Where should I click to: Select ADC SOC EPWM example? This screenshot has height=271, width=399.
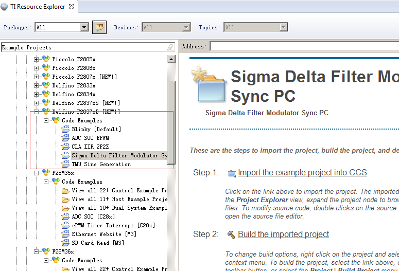(x=90, y=138)
